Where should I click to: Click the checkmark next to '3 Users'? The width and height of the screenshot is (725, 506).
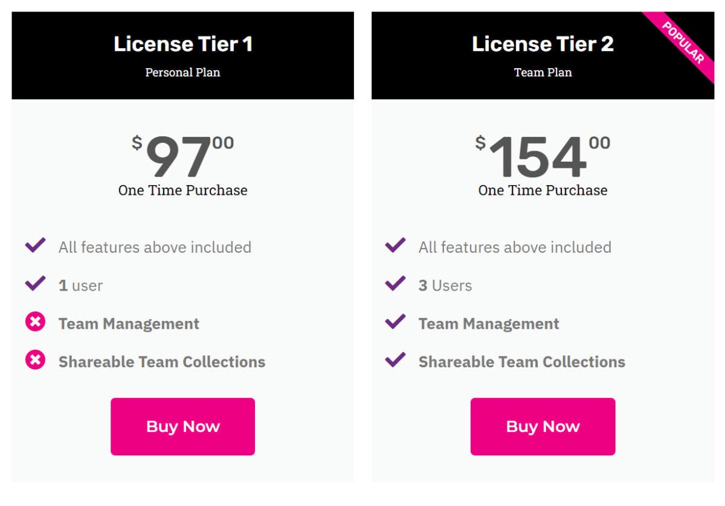point(395,283)
